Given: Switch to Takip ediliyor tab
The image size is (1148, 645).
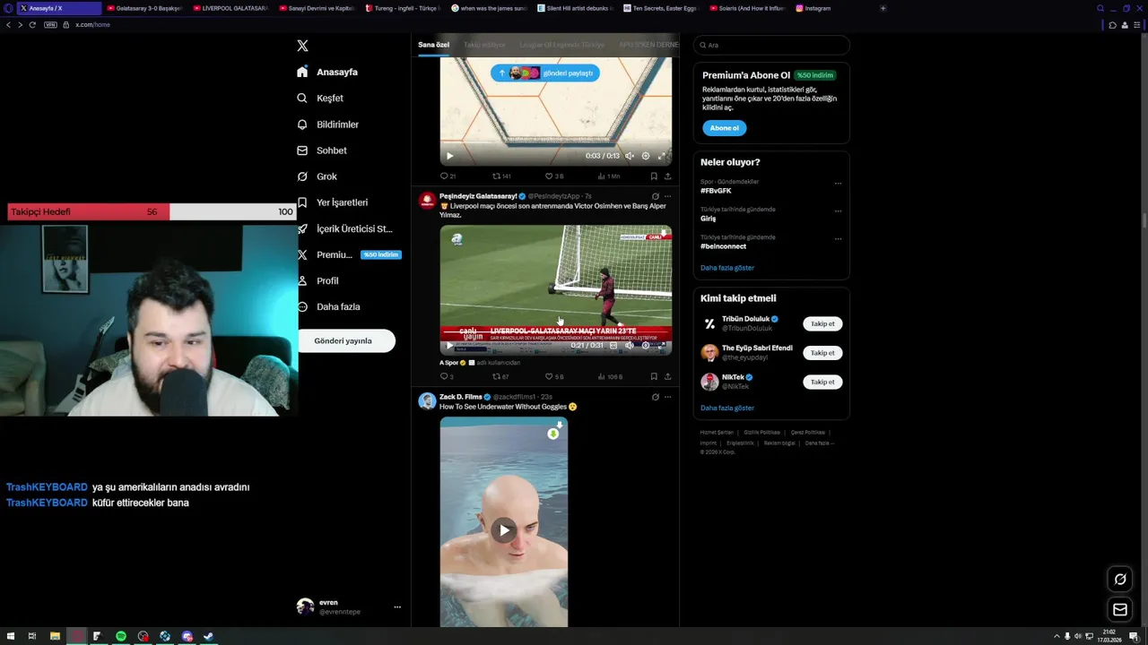Looking at the screenshot, I should (484, 45).
